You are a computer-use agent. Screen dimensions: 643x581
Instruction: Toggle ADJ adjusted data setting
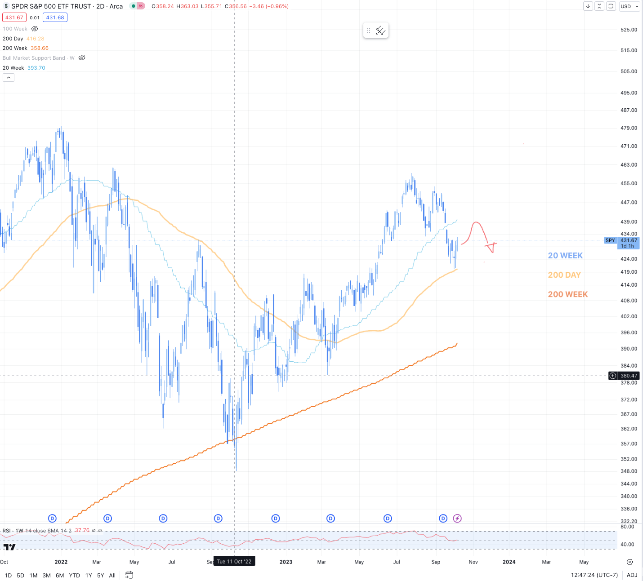pyautogui.click(x=632, y=575)
